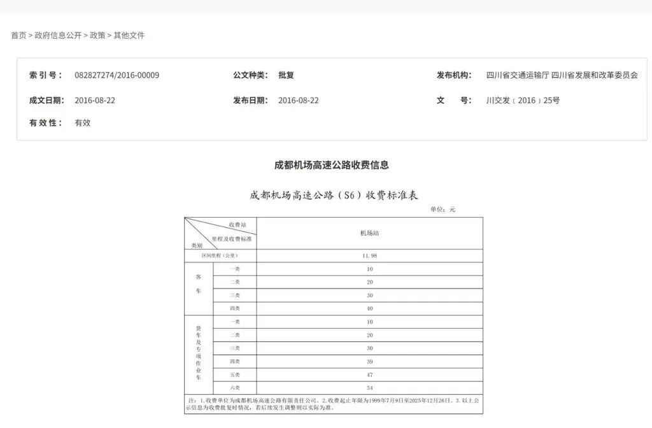This screenshot has width=652, height=428.
Task: Select the 政策 breadcrumb entry
Action: [99, 36]
